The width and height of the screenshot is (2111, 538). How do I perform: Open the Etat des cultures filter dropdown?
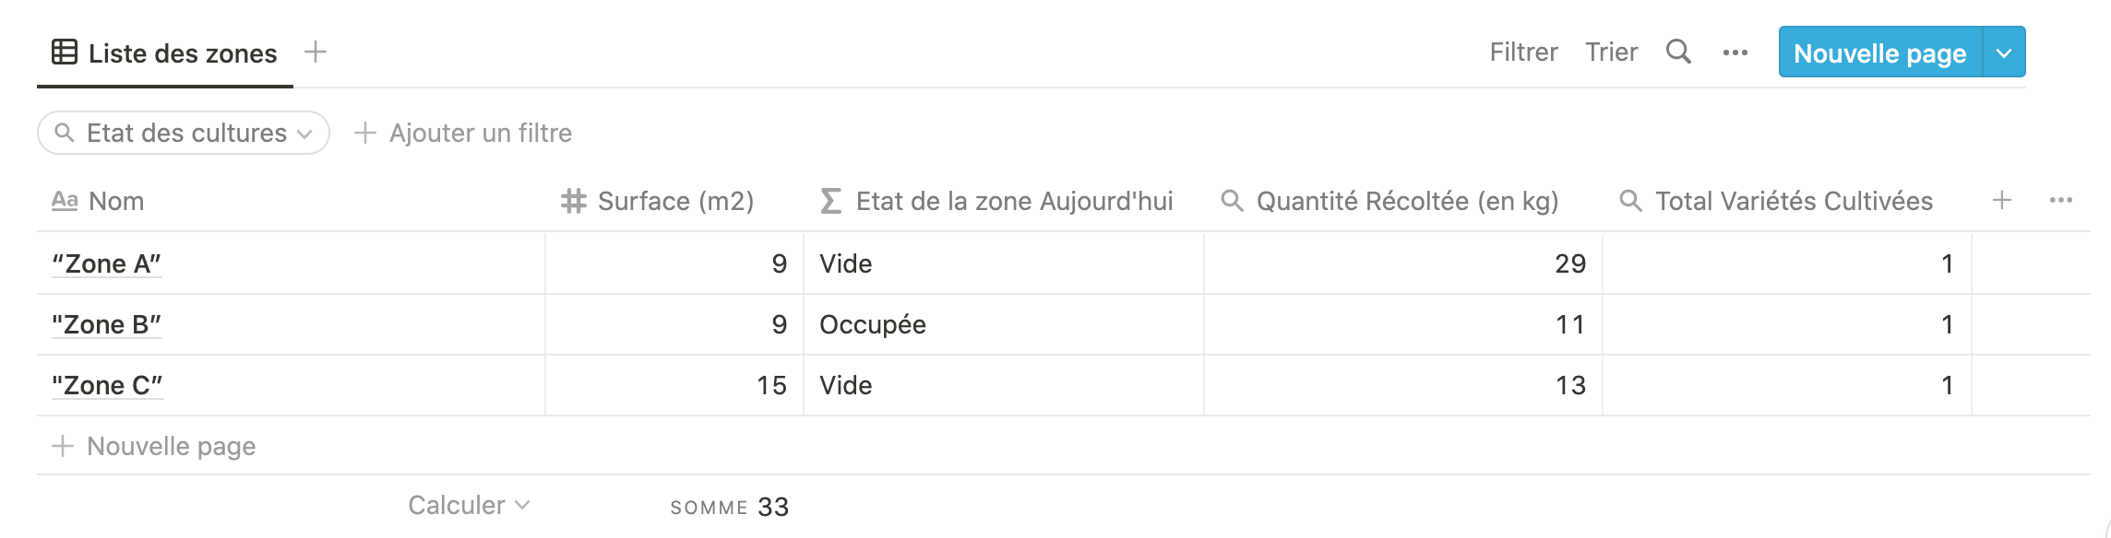pos(184,133)
